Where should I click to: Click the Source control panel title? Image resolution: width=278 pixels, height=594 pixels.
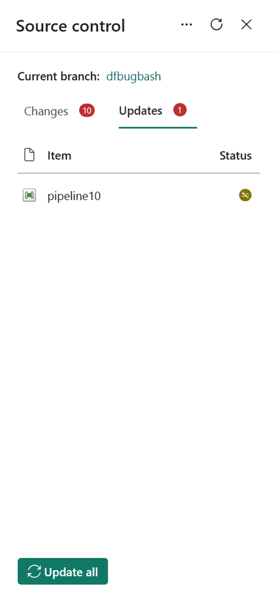pyautogui.click(x=71, y=26)
